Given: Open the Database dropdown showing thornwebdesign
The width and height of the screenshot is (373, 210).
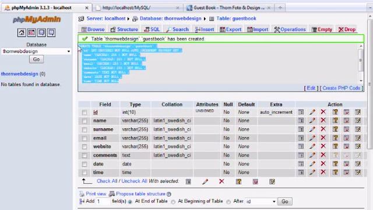Looking at the screenshot, I should point(36,51).
